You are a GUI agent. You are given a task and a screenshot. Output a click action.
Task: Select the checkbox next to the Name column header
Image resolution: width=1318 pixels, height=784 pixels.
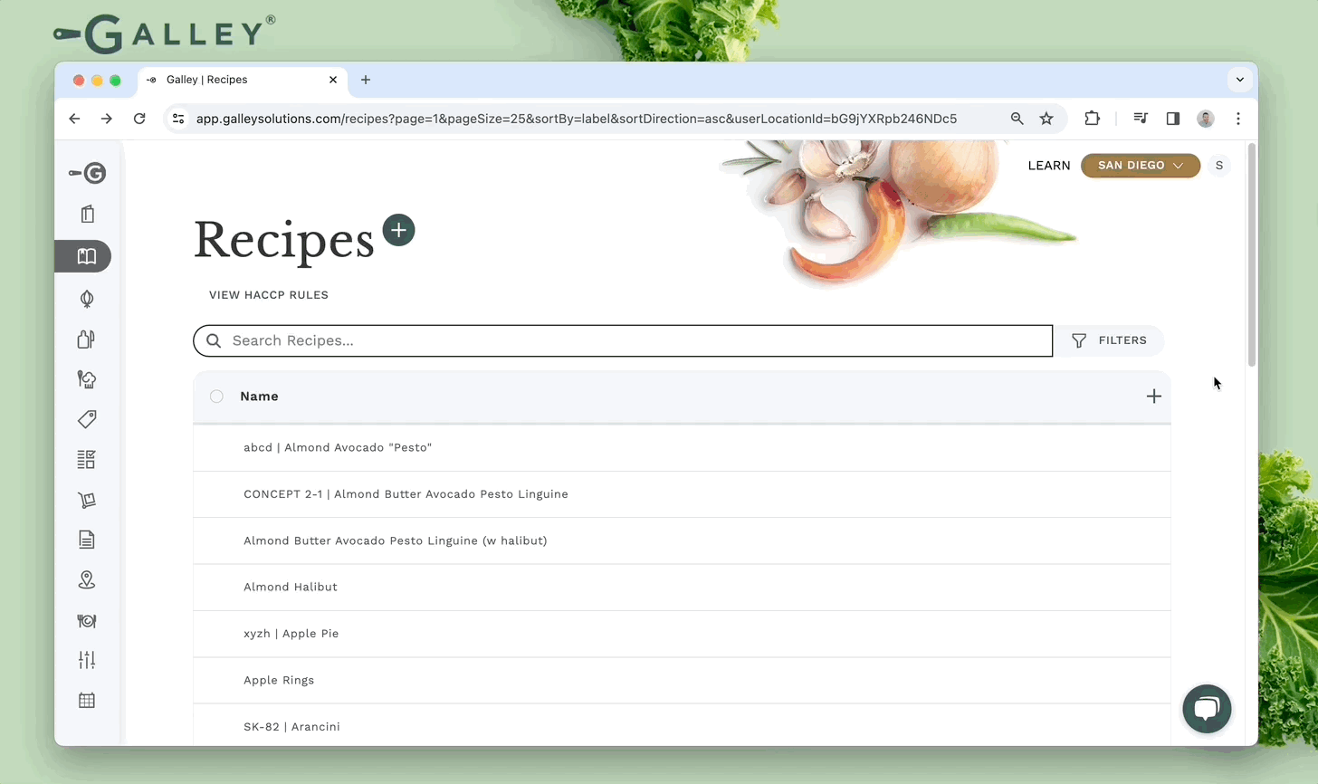pyautogui.click(x=216, y=396)
